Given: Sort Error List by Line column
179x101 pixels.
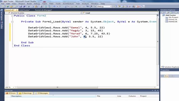Looking at the screenshot, I should (122, 96).
